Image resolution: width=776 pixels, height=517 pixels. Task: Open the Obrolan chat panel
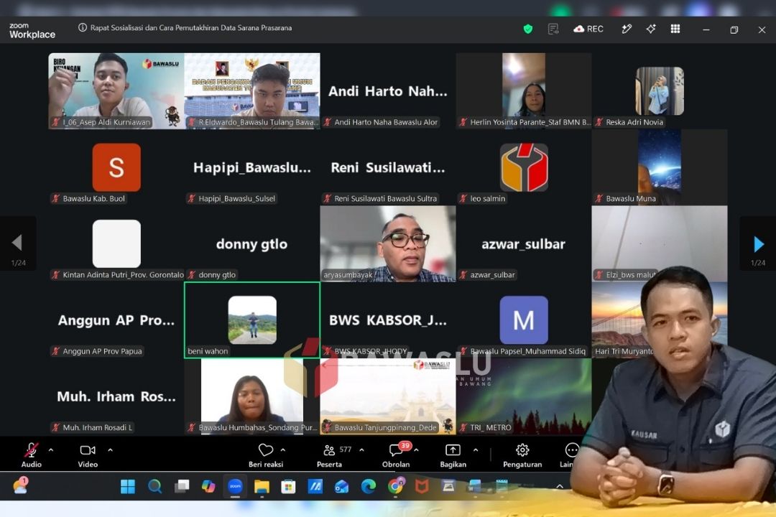pos(396,456)
